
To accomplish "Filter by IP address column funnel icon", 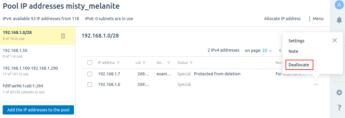I will pos(118,63).
